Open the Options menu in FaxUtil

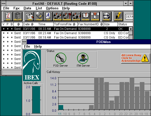(52, 8)
